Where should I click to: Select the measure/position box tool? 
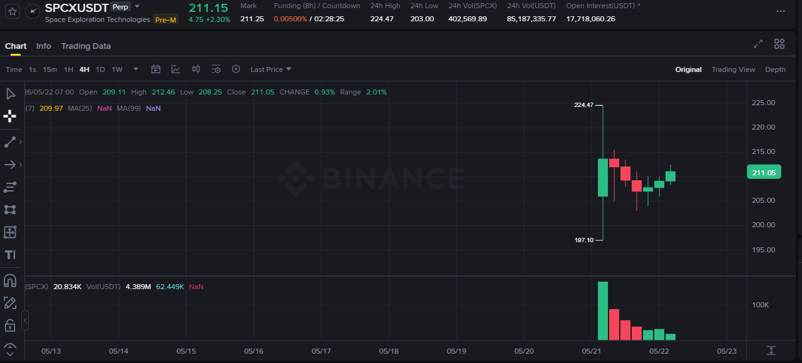coord(10,232)
